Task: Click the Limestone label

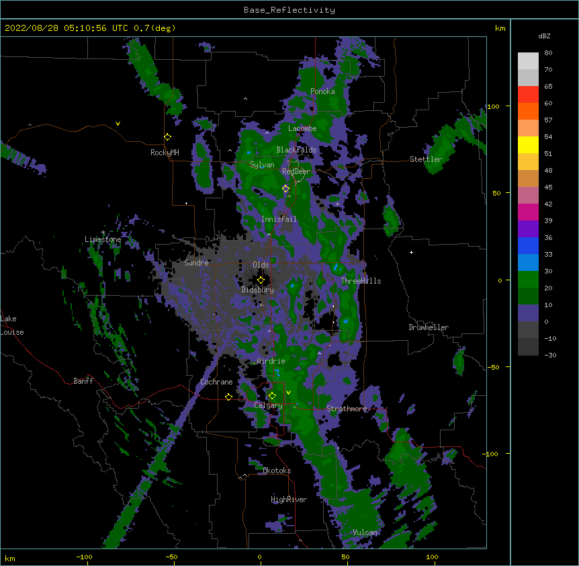Action: (103, 239)
